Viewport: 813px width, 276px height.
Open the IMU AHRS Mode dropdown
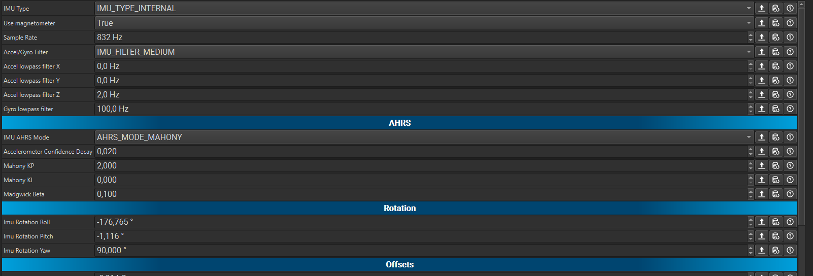pyautogui.click(x=424, y=137)
